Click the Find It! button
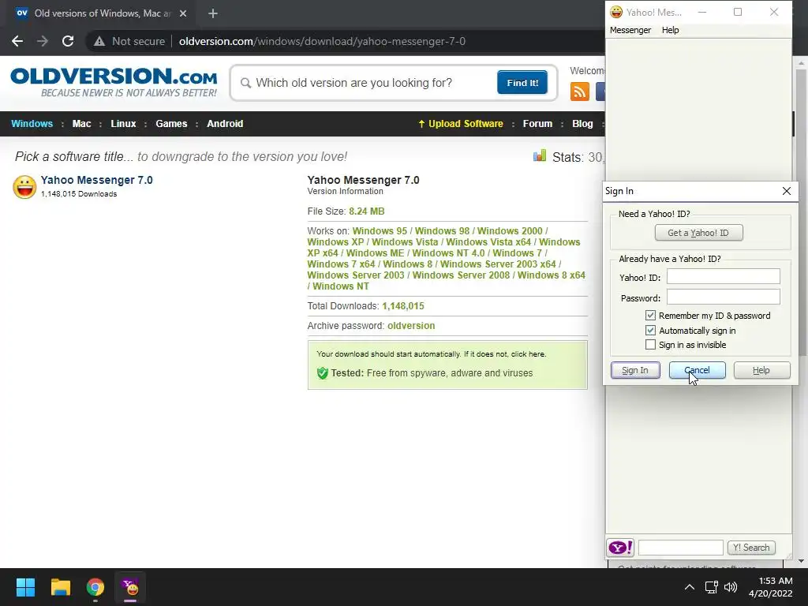Viewport: 808px width, 606px height. [522, 83]
